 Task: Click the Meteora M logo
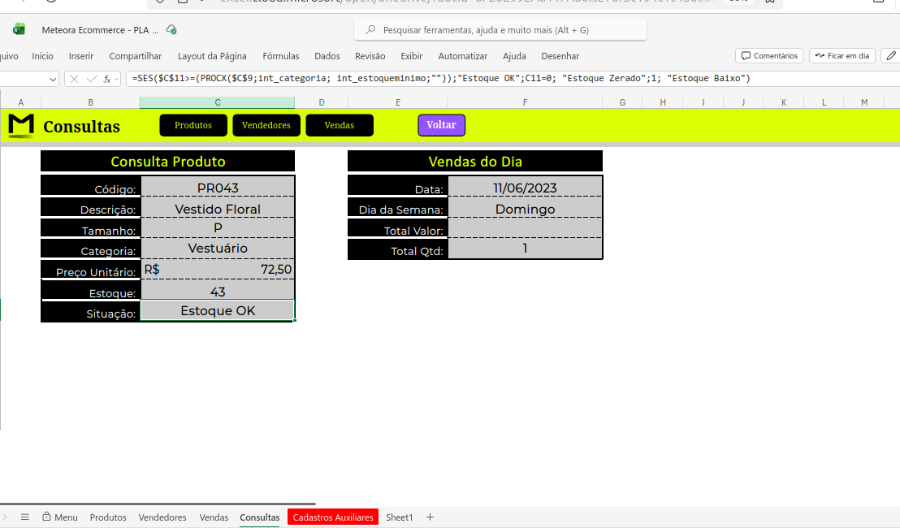[x=21, y=125]
